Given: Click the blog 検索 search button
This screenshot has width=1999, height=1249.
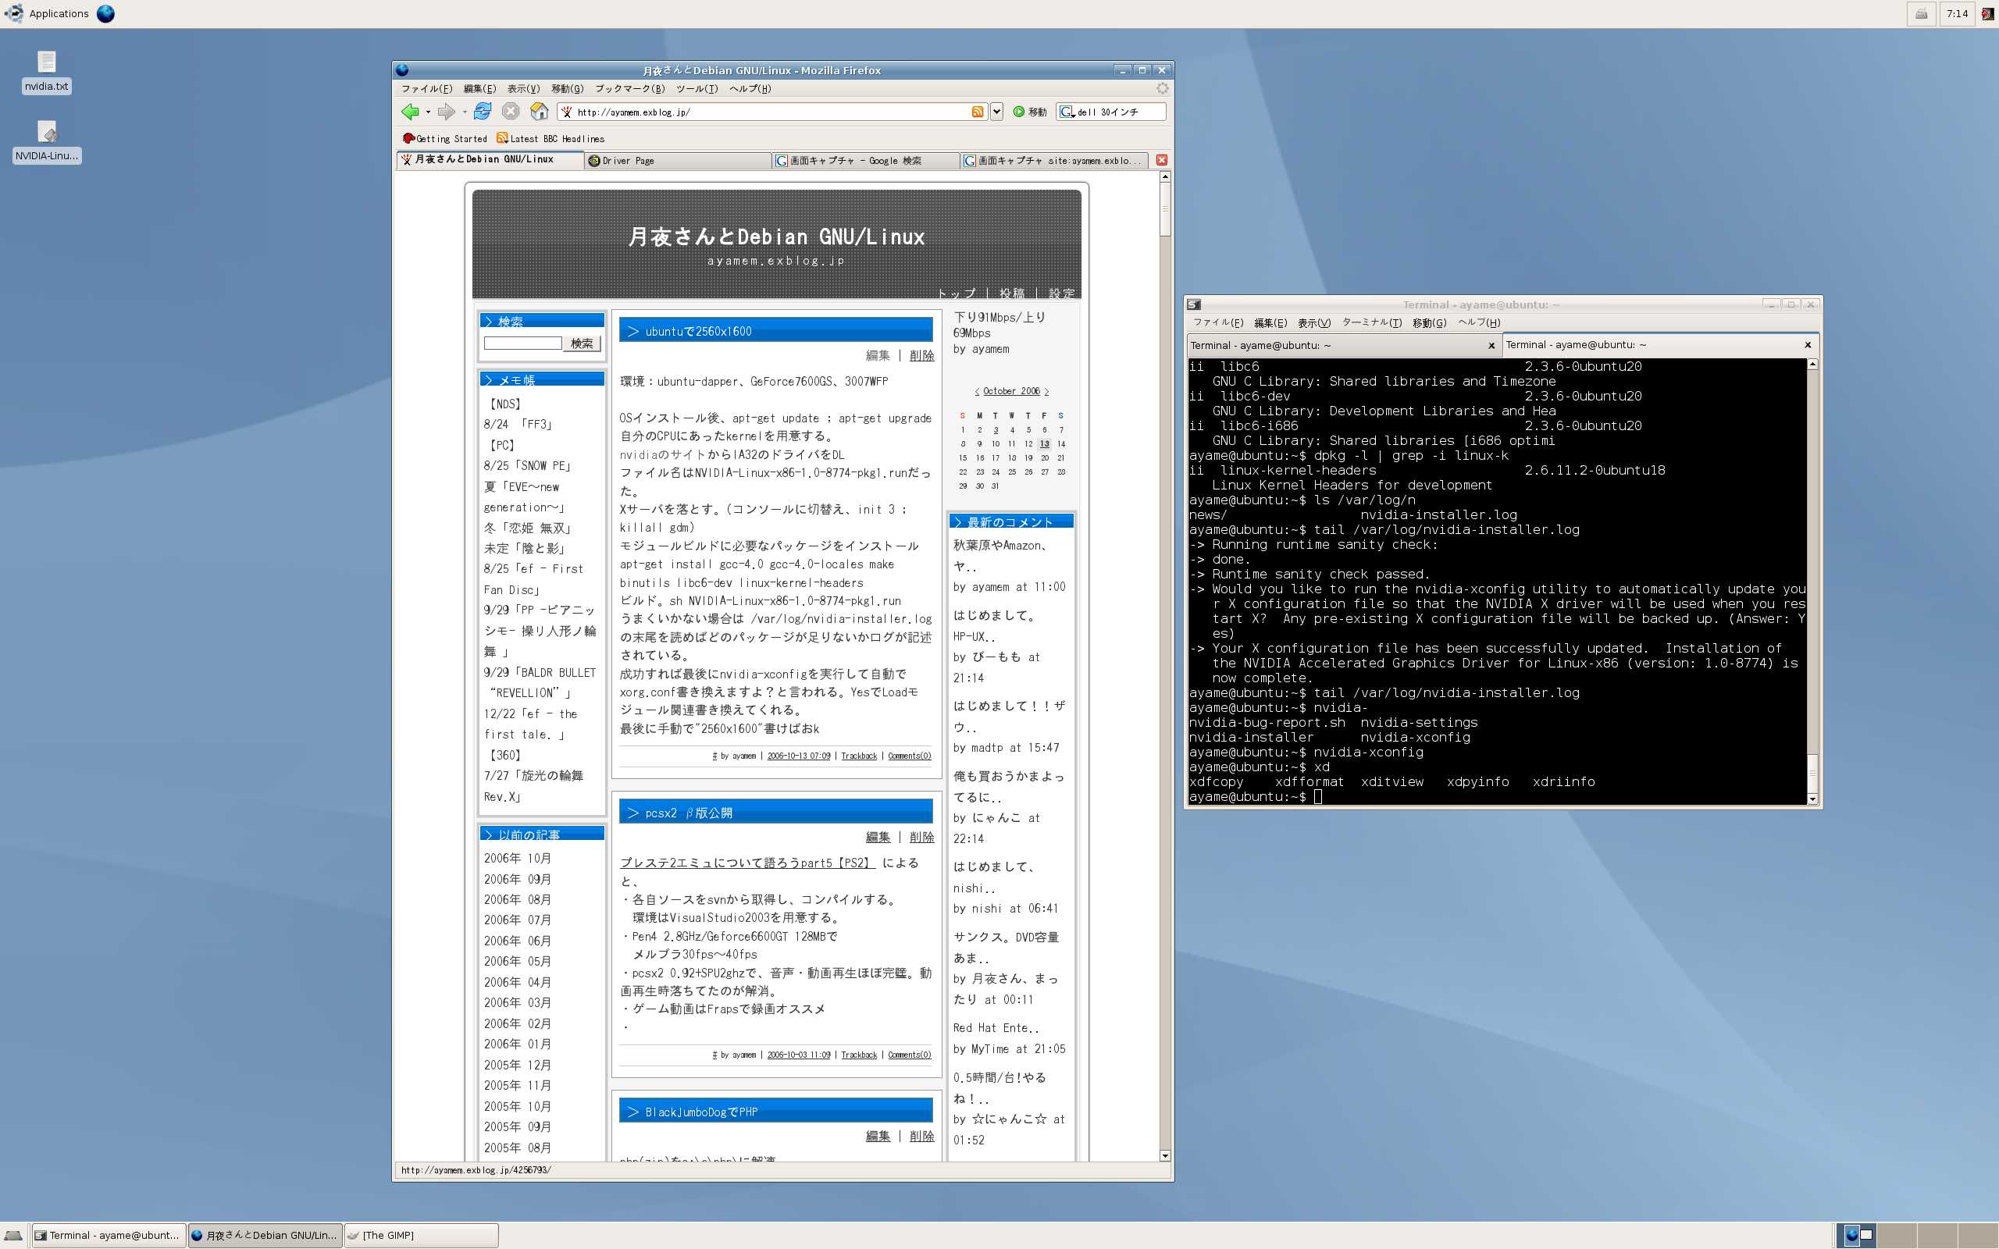Looking at the screenshot, I should pyautogui.click(x=583, y=343).
